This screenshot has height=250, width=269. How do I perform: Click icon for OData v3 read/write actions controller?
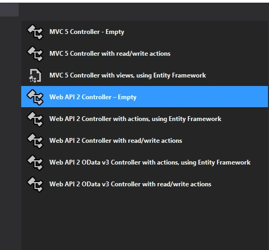35,184
